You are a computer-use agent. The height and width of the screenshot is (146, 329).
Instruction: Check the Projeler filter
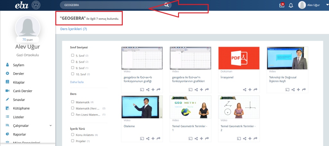73,141
